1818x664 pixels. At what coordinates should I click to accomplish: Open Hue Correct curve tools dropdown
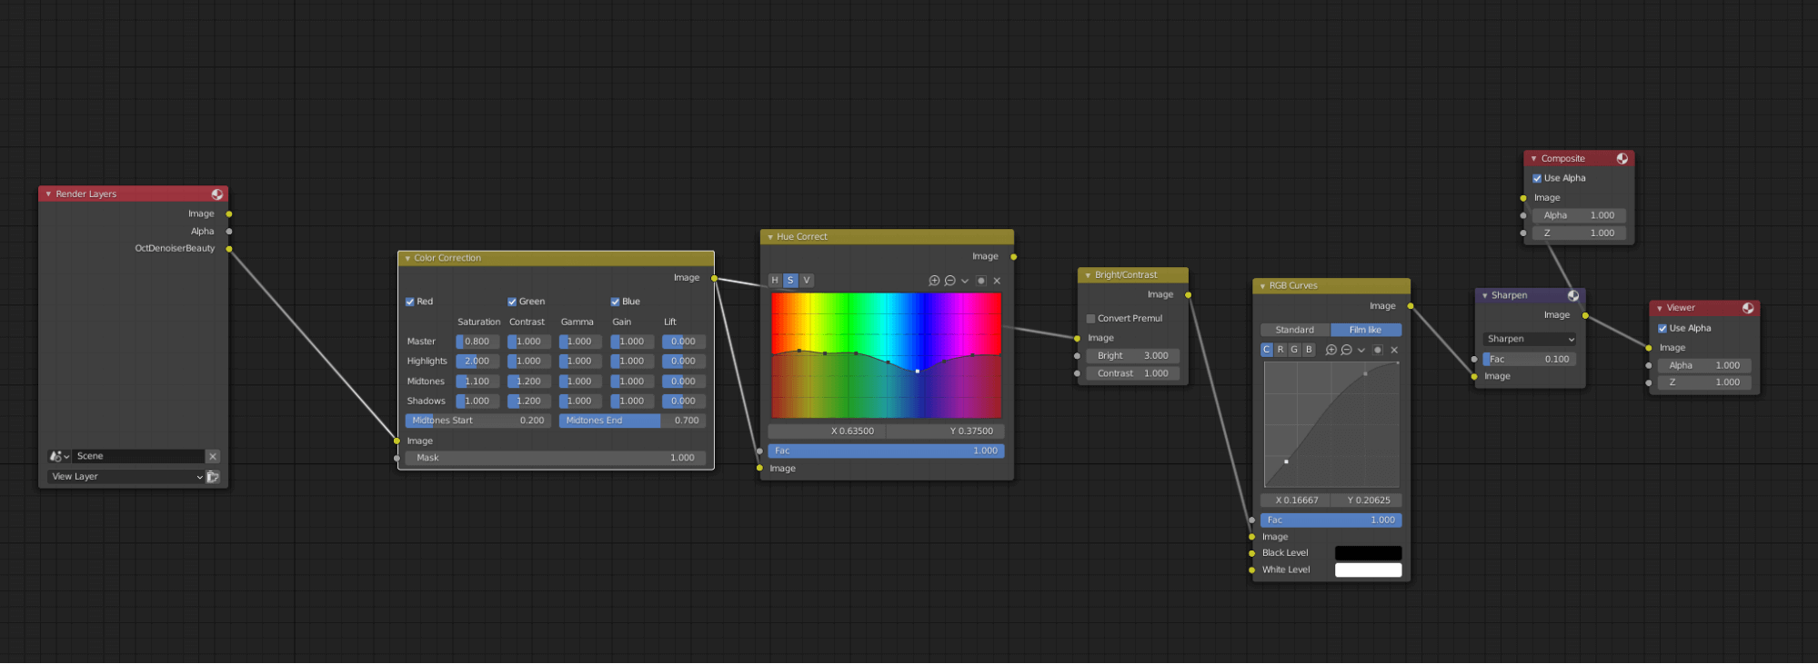[x=966, y=282]
